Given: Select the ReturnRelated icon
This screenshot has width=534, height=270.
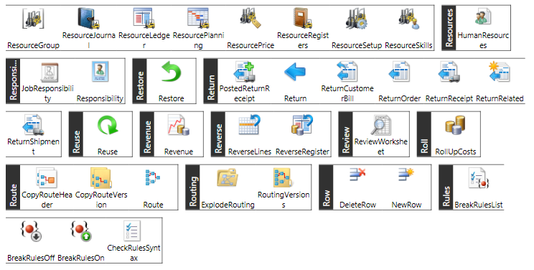Looking at the screenshot, I should [x=500, y=72].
